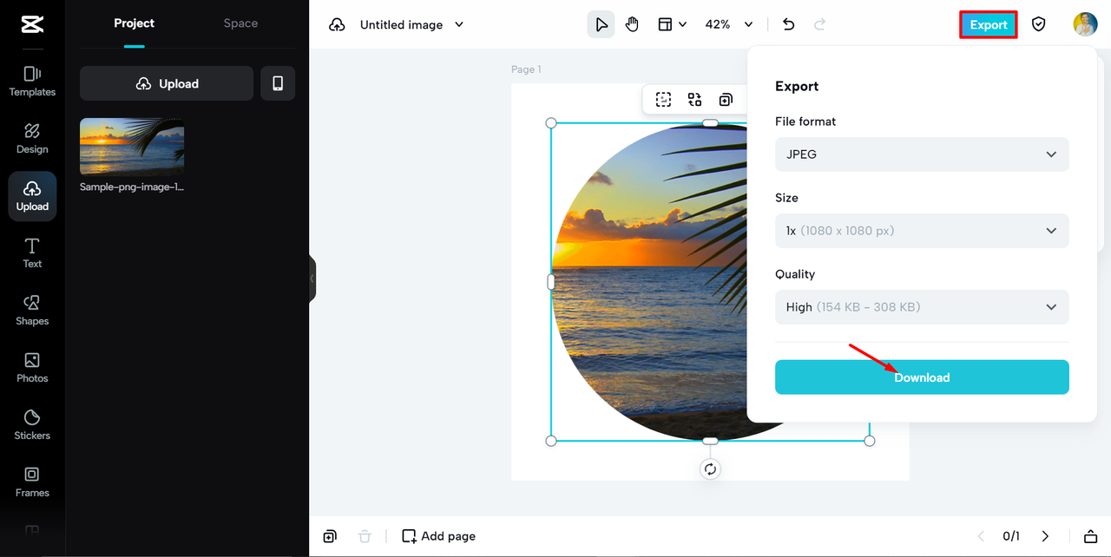Open the Size 1x dropdown
Viewport: 1111px width, 557px height.
pyautogui.click(x=922, y=231)
